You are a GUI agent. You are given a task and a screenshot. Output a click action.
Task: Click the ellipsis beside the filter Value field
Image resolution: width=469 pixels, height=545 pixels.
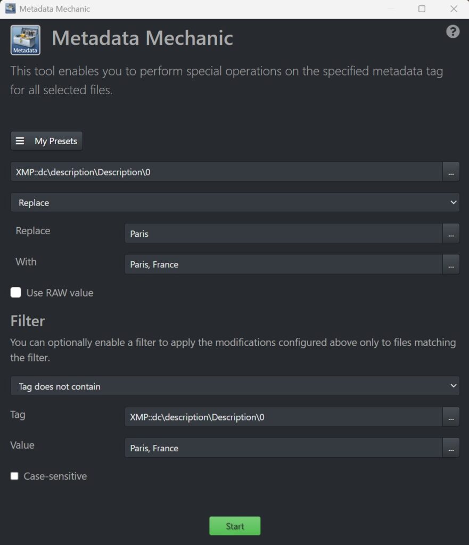tap(451, 448)
